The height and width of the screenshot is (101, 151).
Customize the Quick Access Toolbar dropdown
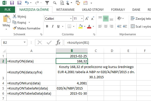point(91,3)
